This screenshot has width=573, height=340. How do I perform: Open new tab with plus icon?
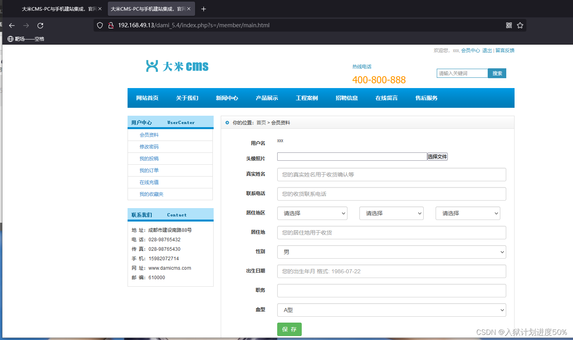click(204, 9)
